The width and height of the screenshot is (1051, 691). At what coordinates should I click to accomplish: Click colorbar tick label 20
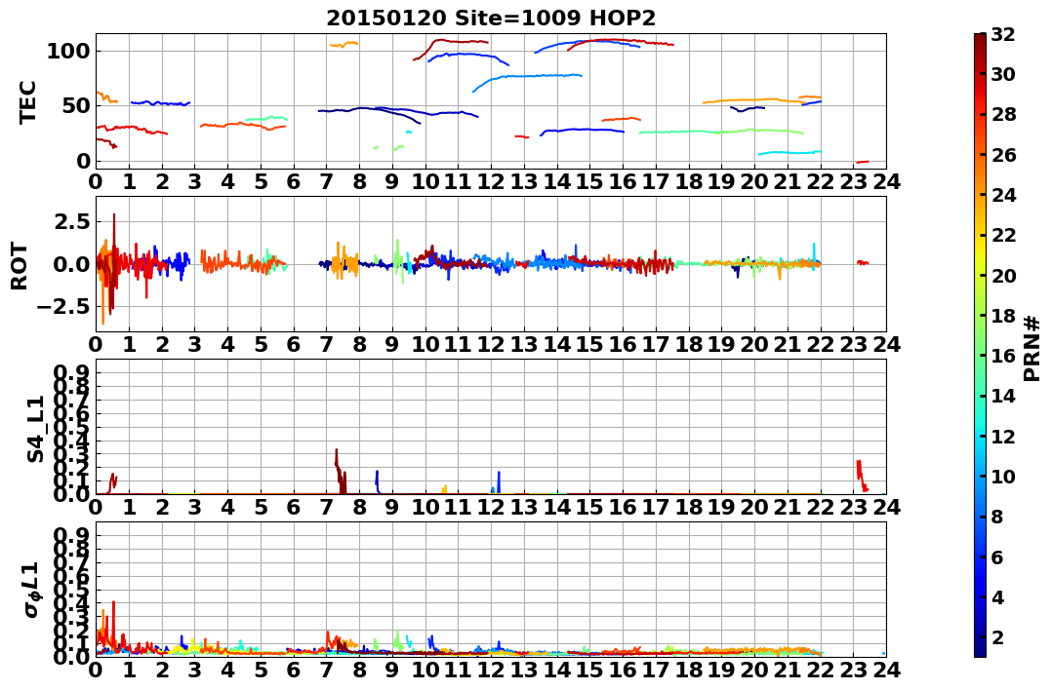(1003, 275)
